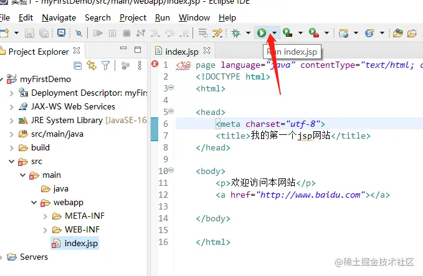The height and width of the screenshot is (276, 423).
Task: Collapse the src folder
Action: [11, 161]
